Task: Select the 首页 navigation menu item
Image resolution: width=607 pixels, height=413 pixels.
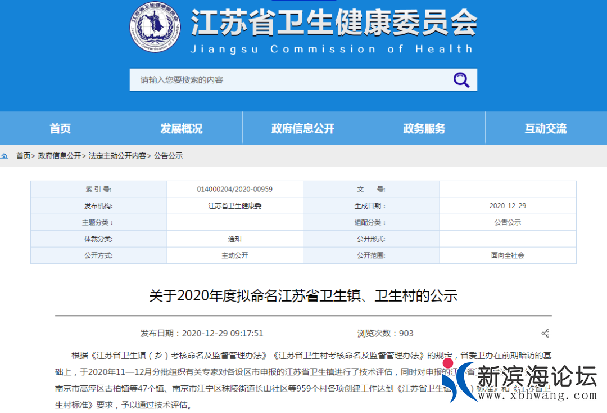Action: [60, 128]
